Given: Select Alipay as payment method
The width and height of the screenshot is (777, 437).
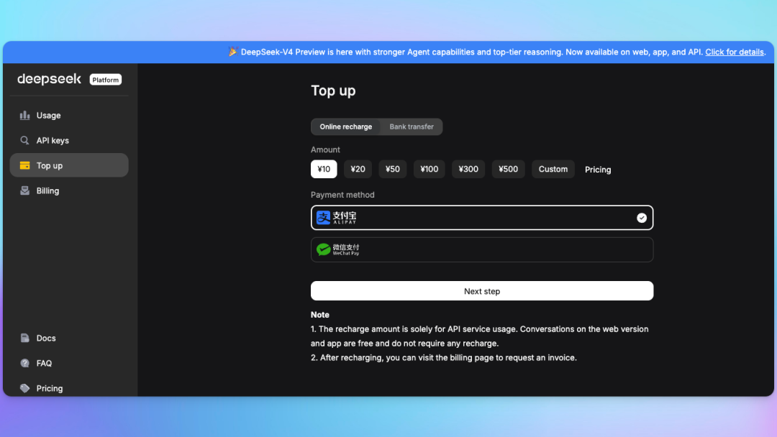Looking at the screenshot, I should (481, 218).
